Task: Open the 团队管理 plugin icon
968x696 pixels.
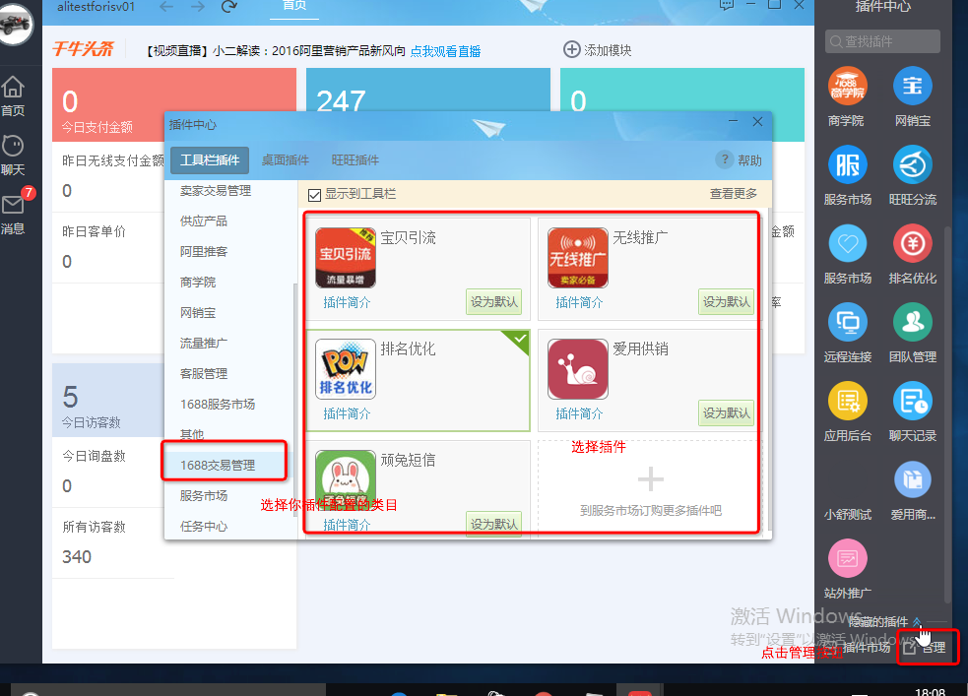Action: (x=913, y=322)
